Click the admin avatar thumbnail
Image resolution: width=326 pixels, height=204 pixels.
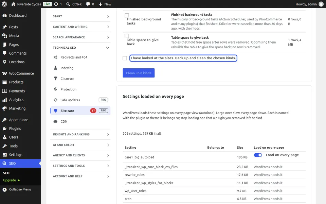pos(321,4)
